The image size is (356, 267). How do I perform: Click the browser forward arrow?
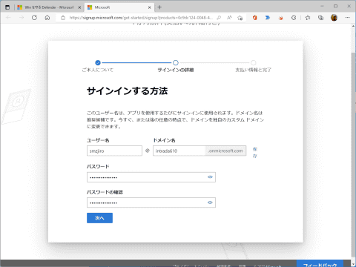pos(22,18)
